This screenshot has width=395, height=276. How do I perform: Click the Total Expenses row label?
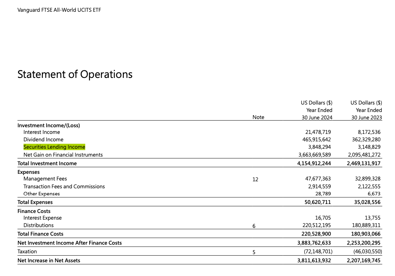(x=35, y=202)
